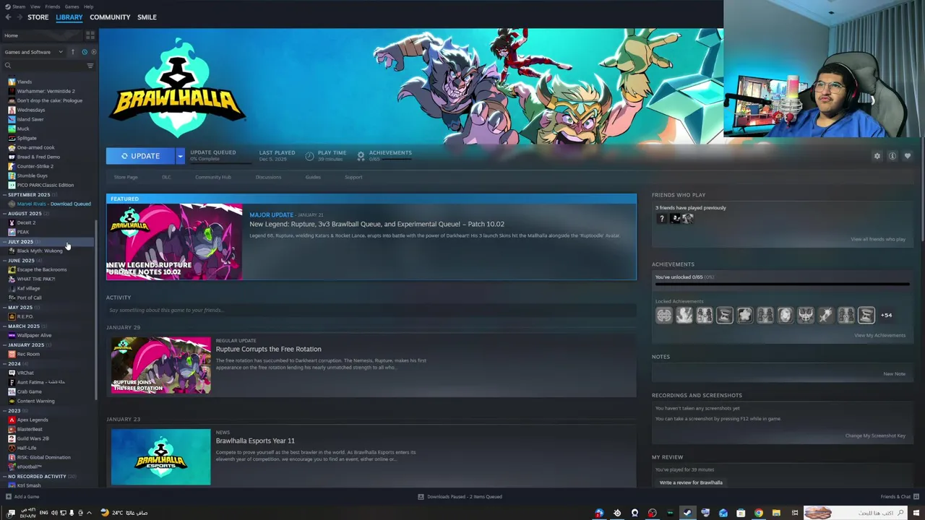Open the Brawlhalla Esports news thumbnail
925x520 pixels.
click(160, 457)
